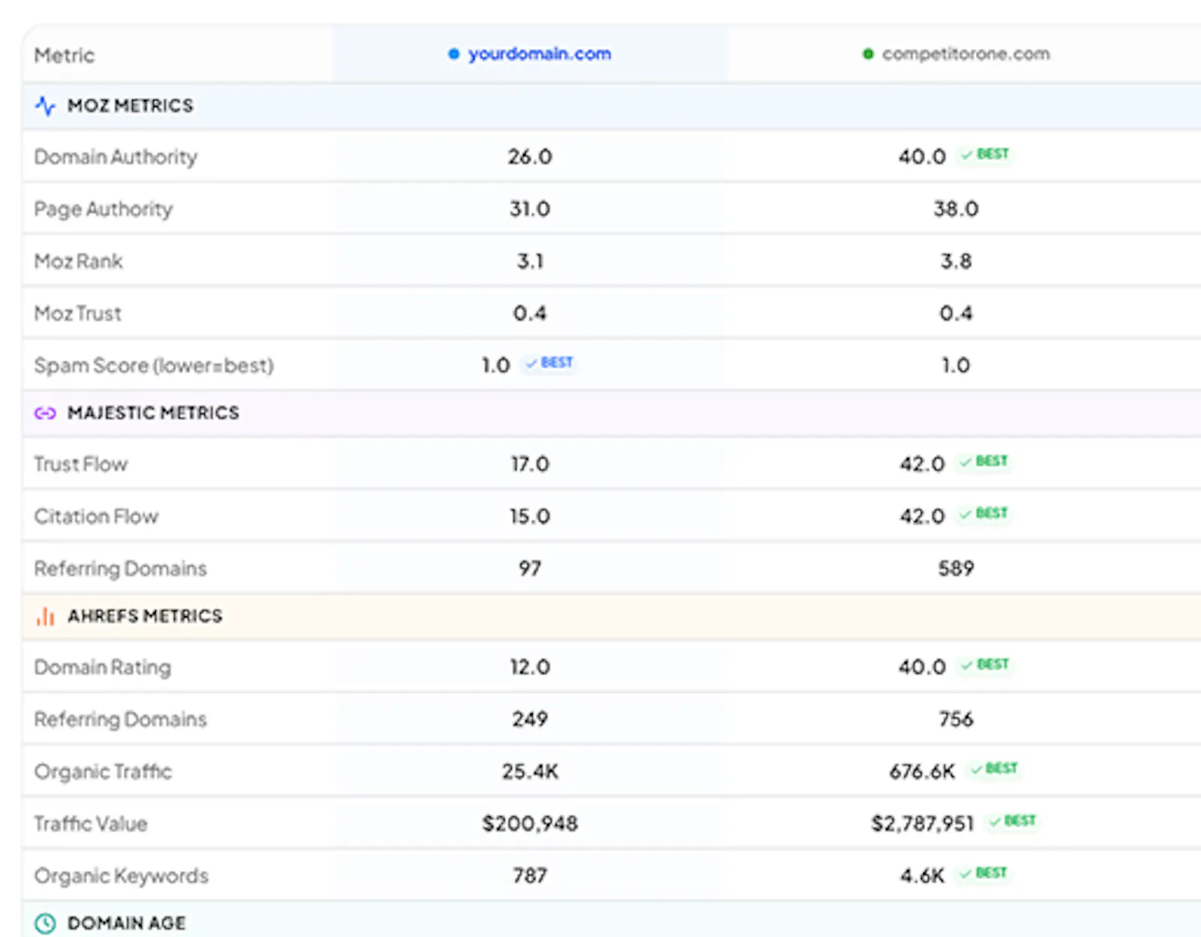This screenshot has width=1201, height=937.
Task: Click BEST badge in Organic Keywords row
Action: (x=983, y=874)
